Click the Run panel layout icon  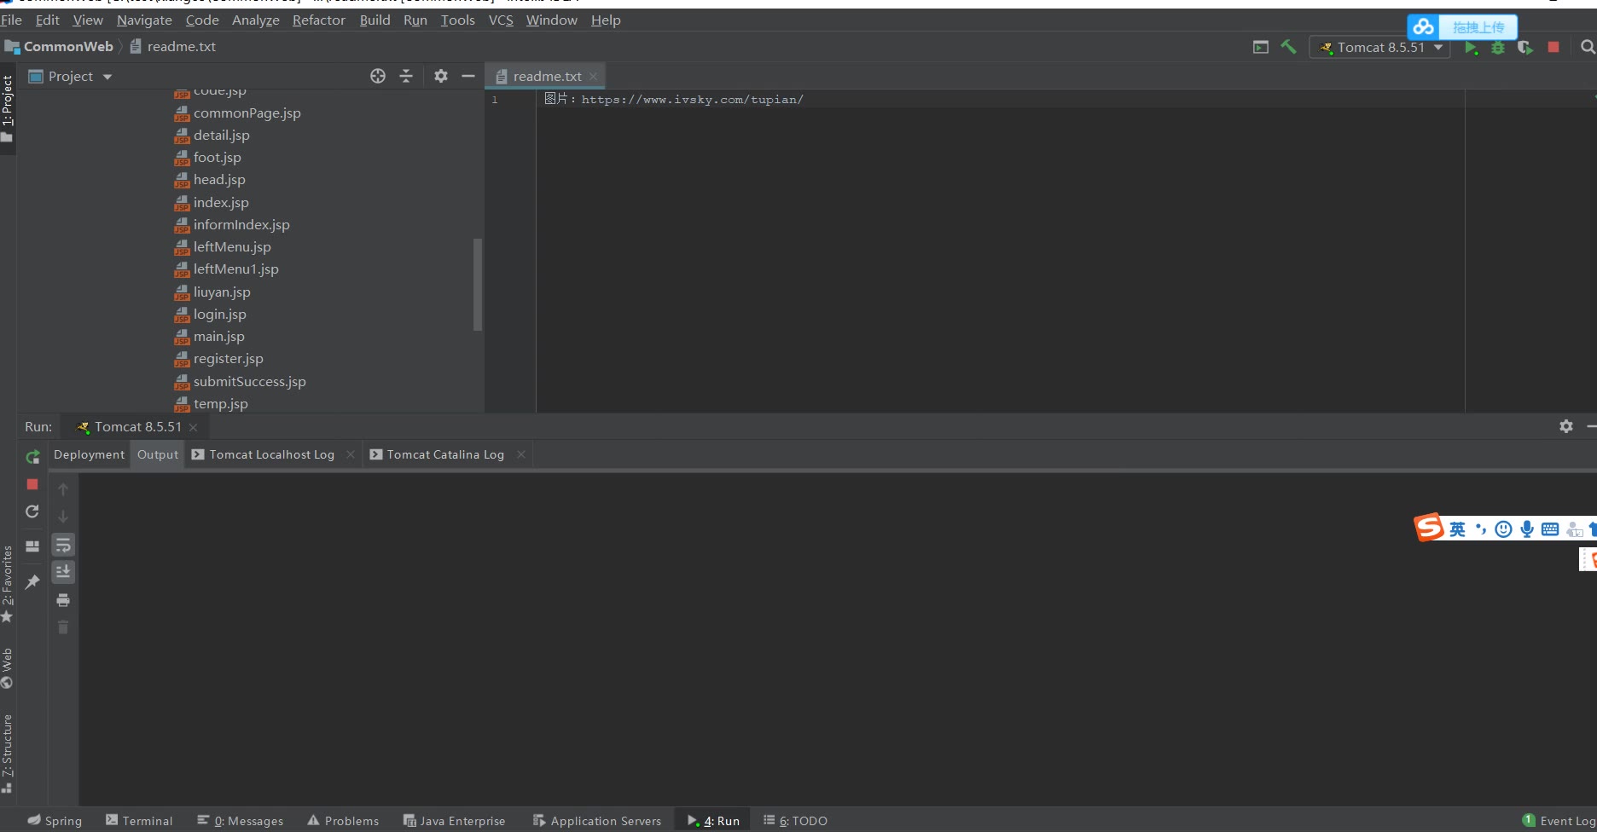(32, 546)
